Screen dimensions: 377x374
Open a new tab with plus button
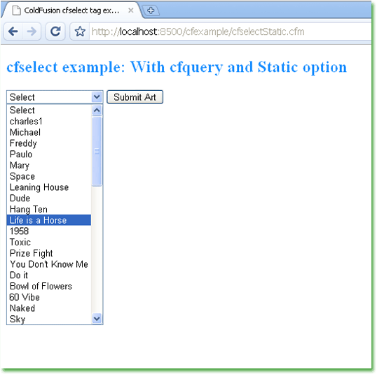(x=151, y=10)
